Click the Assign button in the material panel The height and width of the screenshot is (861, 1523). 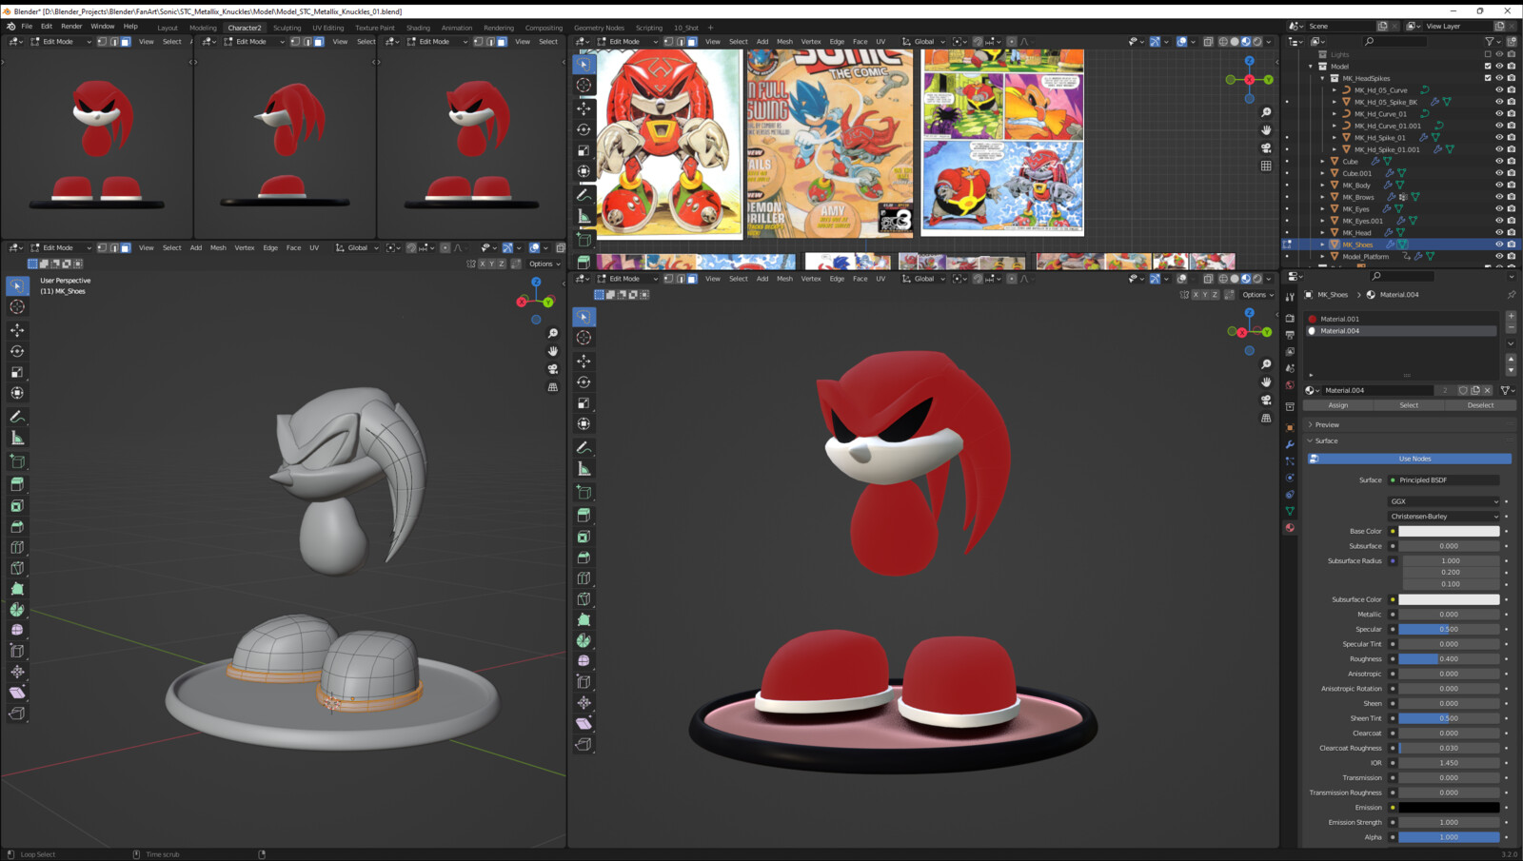tap(1337, 404)
